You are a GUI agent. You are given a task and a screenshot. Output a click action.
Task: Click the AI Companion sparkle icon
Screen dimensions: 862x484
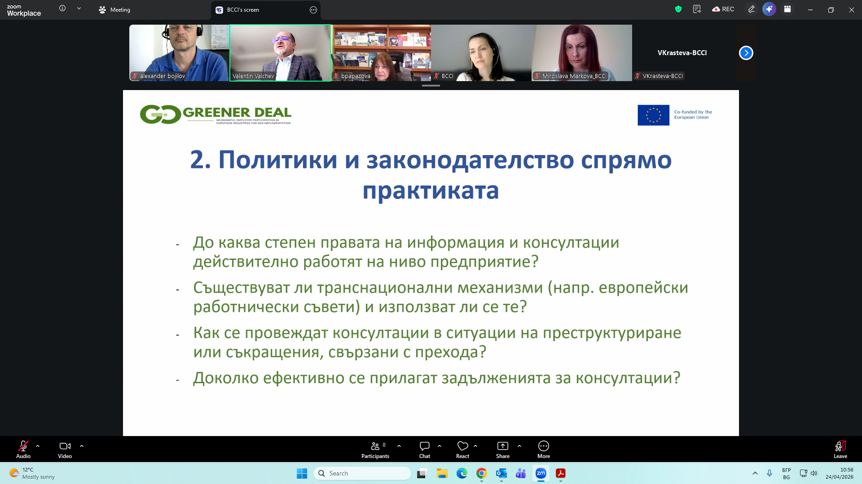769,9
